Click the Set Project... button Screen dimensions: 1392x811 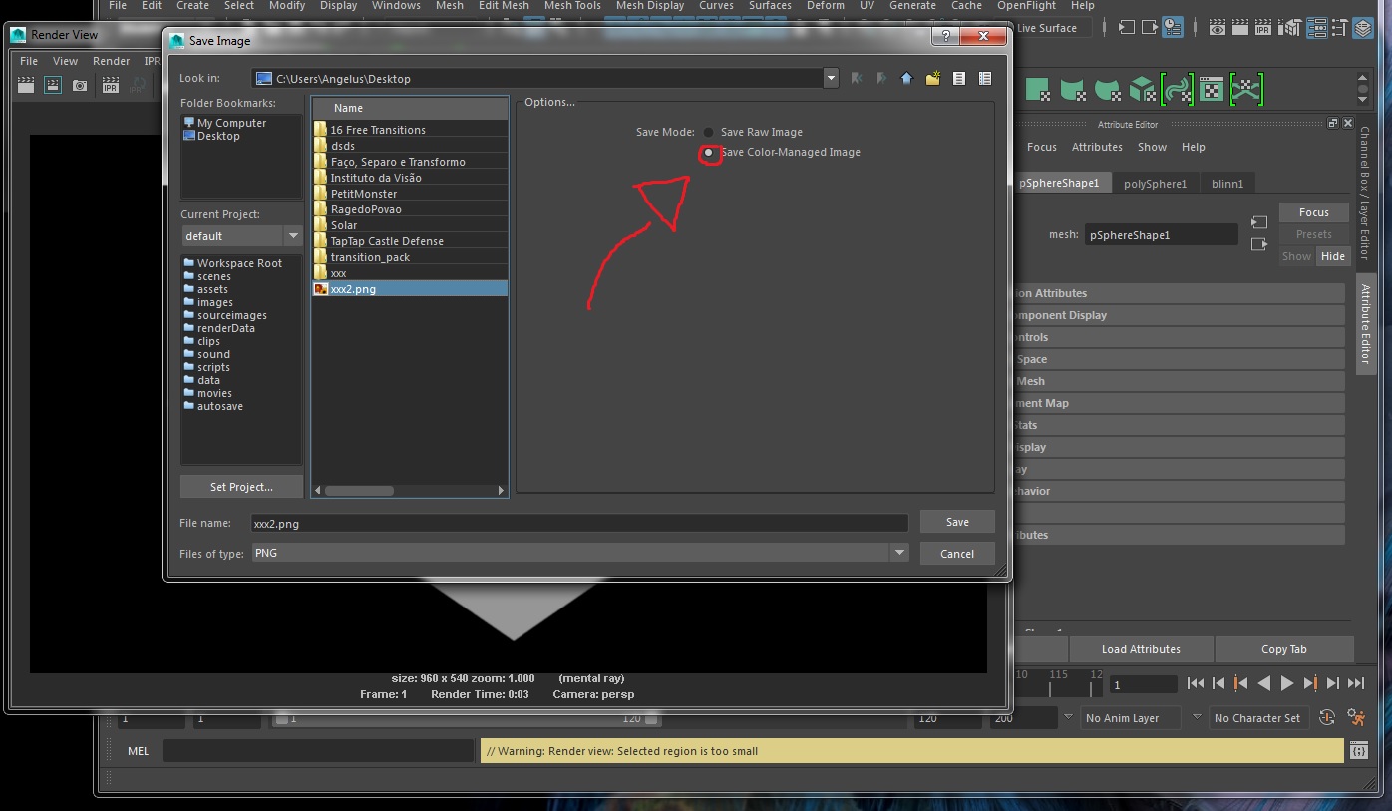coord(241,487)
